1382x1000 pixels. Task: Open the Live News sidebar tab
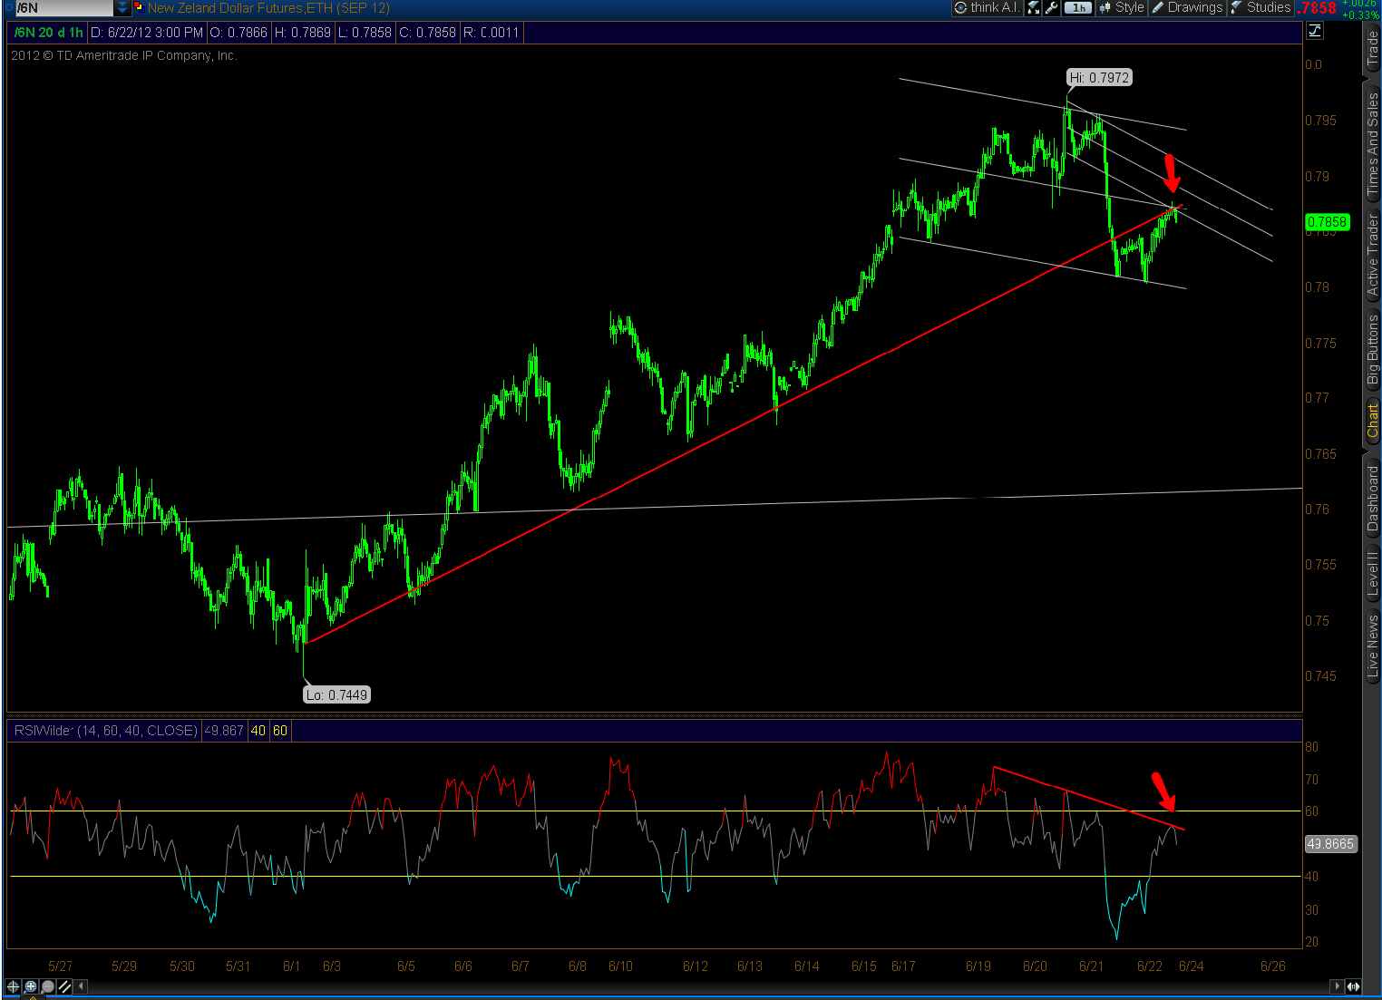click(x=1373, y=646)
